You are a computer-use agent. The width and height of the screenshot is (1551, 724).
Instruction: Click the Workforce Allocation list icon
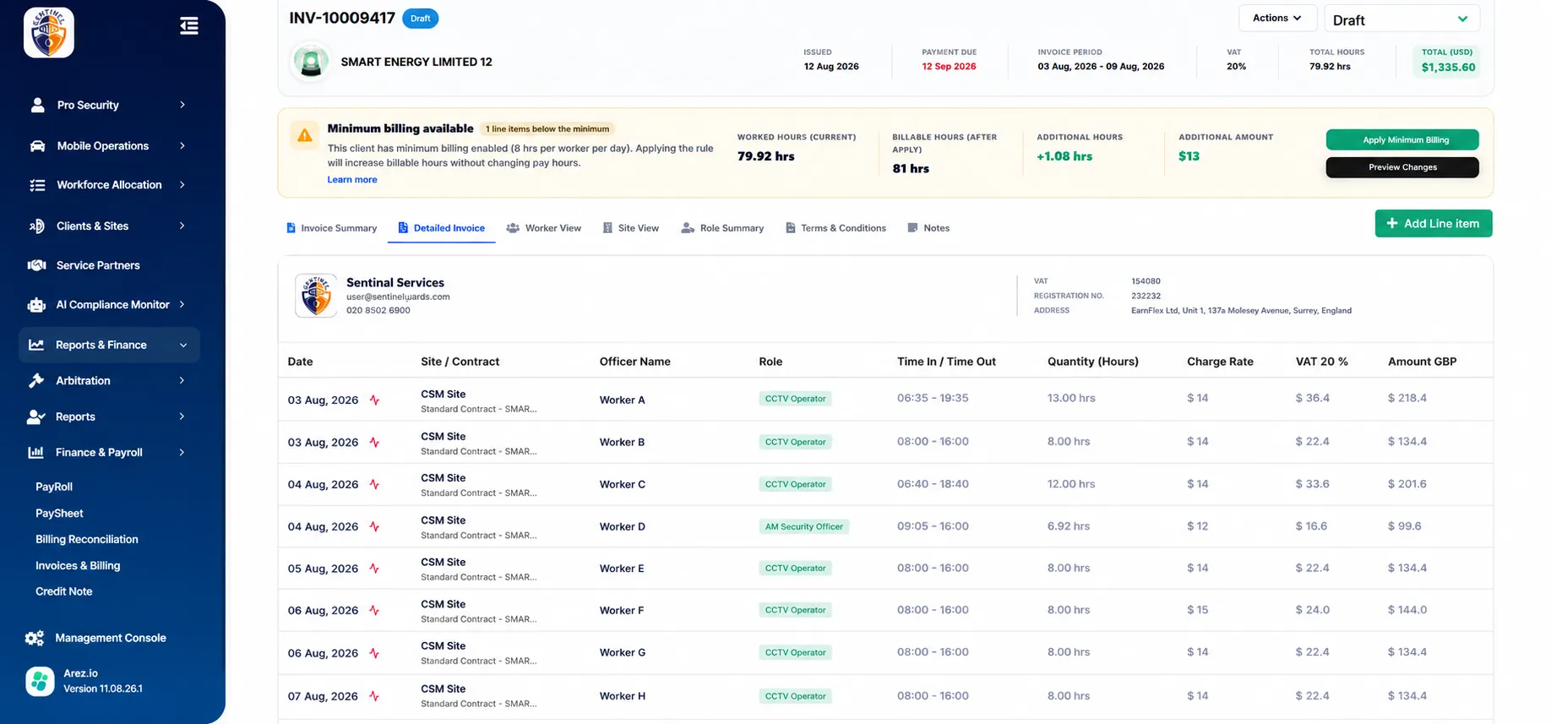37,185
